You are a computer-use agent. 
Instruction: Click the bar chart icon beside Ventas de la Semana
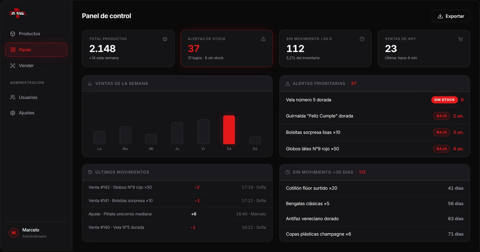pos(90,84)
